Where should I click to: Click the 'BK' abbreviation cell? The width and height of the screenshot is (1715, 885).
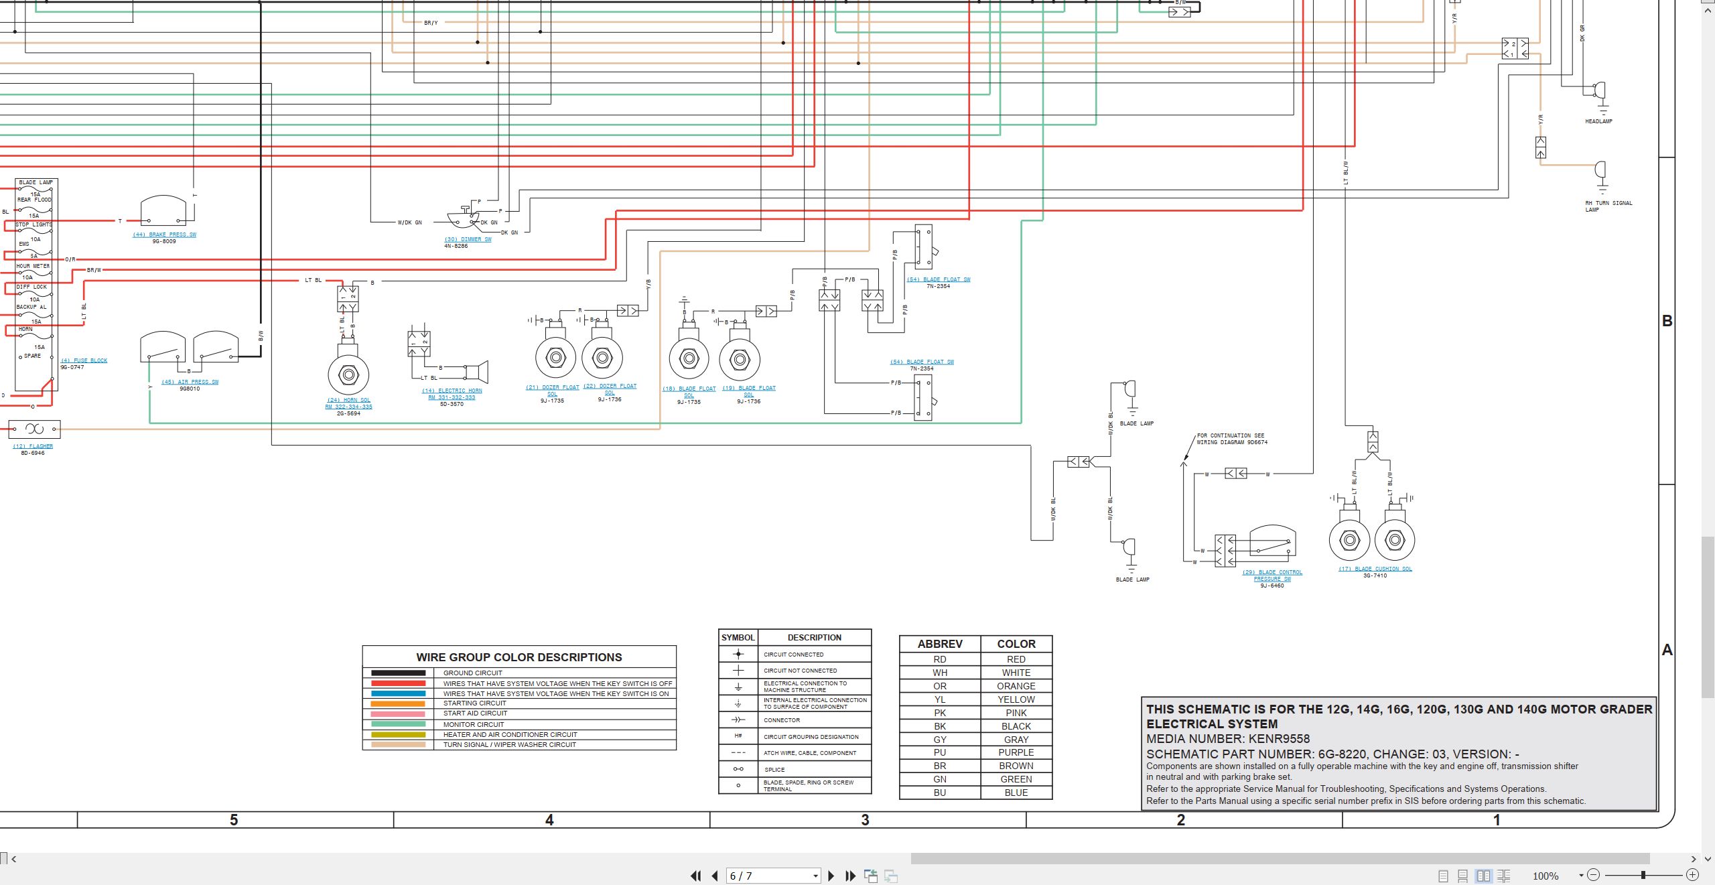(x=940, y=726)
